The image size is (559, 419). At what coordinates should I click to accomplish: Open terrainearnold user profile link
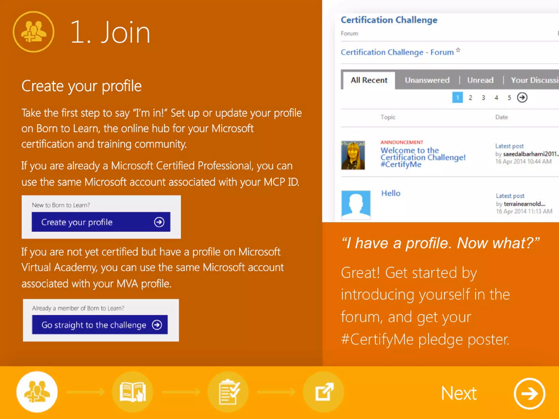tap(524, 204)
